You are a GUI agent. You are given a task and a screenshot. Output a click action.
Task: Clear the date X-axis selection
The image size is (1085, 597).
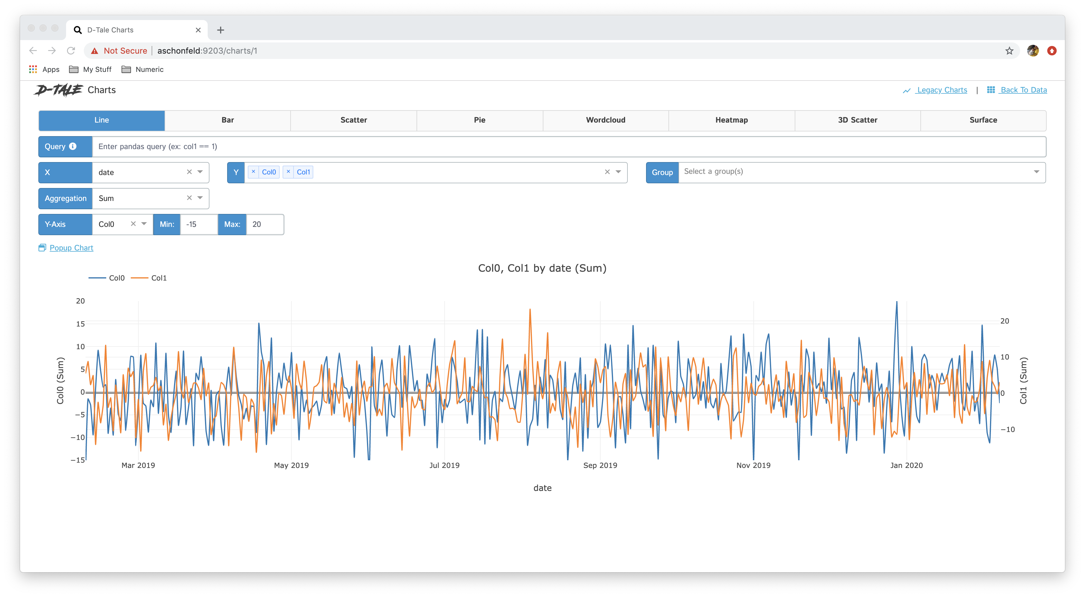click(189, 172)
